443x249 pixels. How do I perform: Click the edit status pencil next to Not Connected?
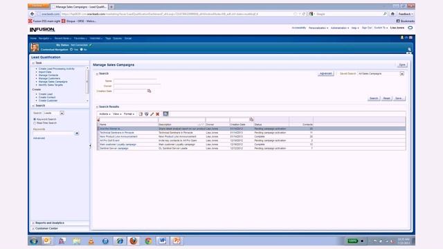pos(91,45)
